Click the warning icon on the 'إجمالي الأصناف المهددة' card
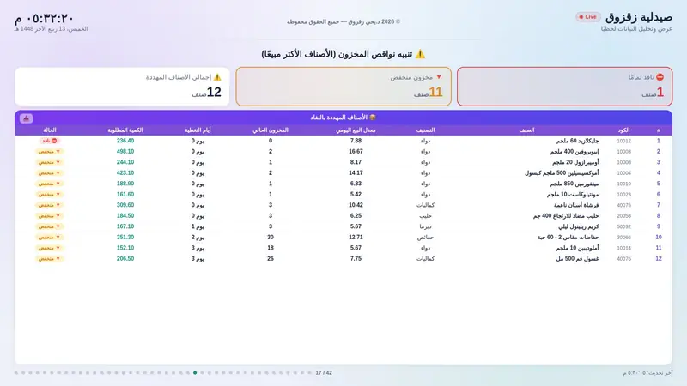 point(217,77)
